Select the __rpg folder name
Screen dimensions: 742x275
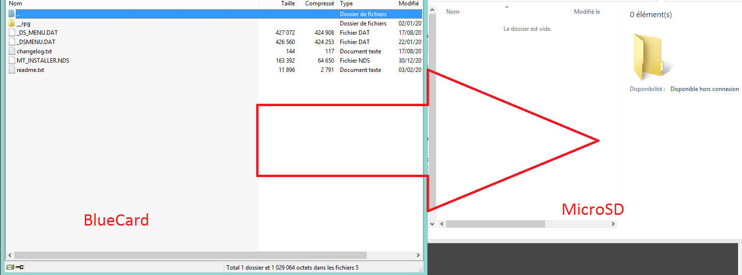click(24, 23)
